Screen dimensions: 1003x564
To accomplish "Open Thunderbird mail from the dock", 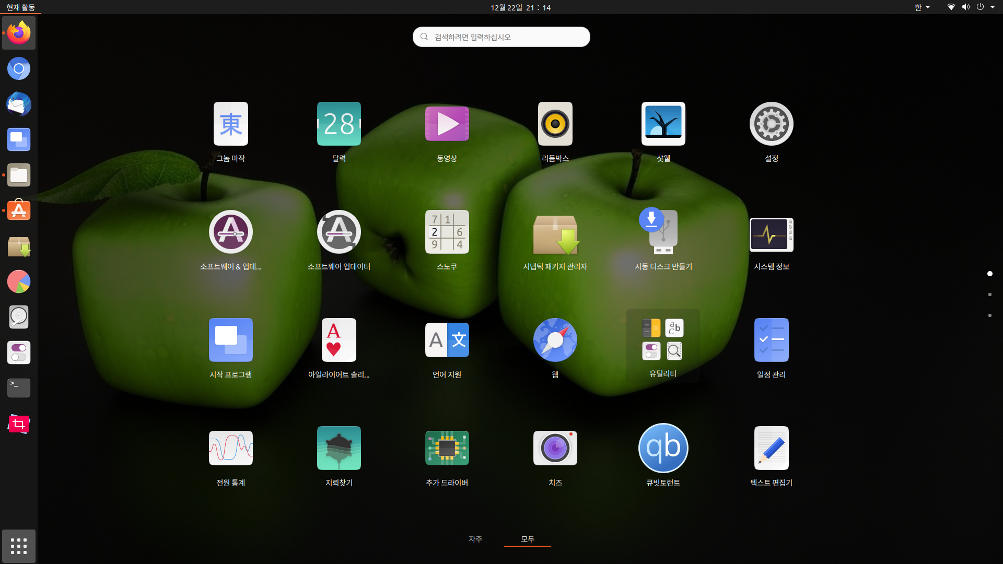I will point(19,104).
